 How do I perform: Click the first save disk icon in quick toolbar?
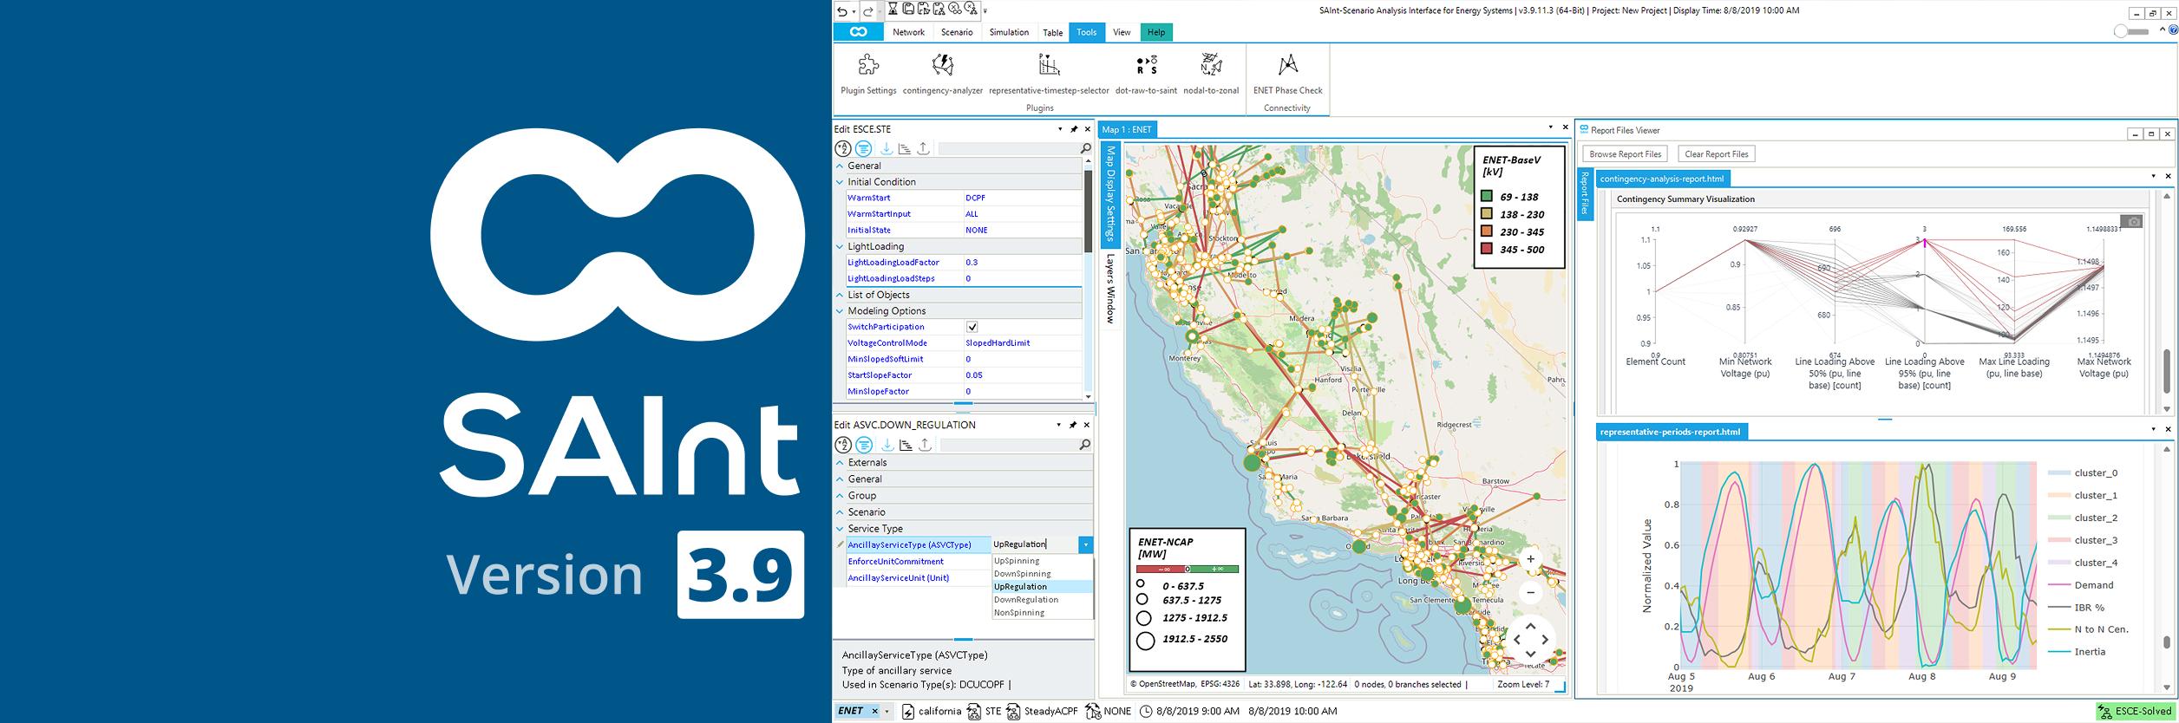[x=908, y=10]
